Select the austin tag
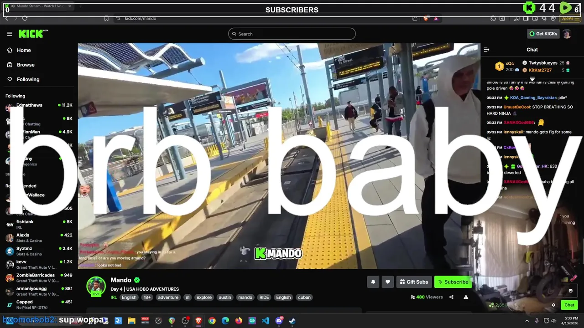This screenshot has height=328, width=584. point(225,297)
